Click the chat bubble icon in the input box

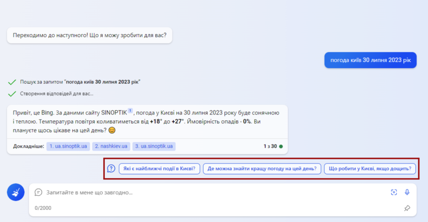38,192
